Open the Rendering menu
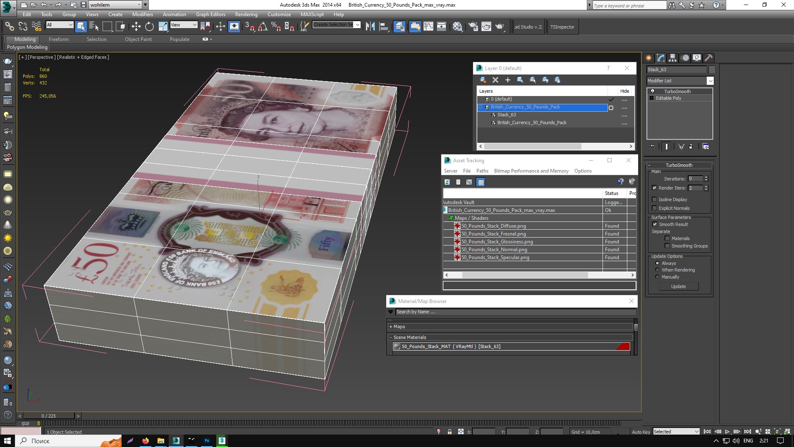Screen dimensions: 794x447 coord(246,14)
